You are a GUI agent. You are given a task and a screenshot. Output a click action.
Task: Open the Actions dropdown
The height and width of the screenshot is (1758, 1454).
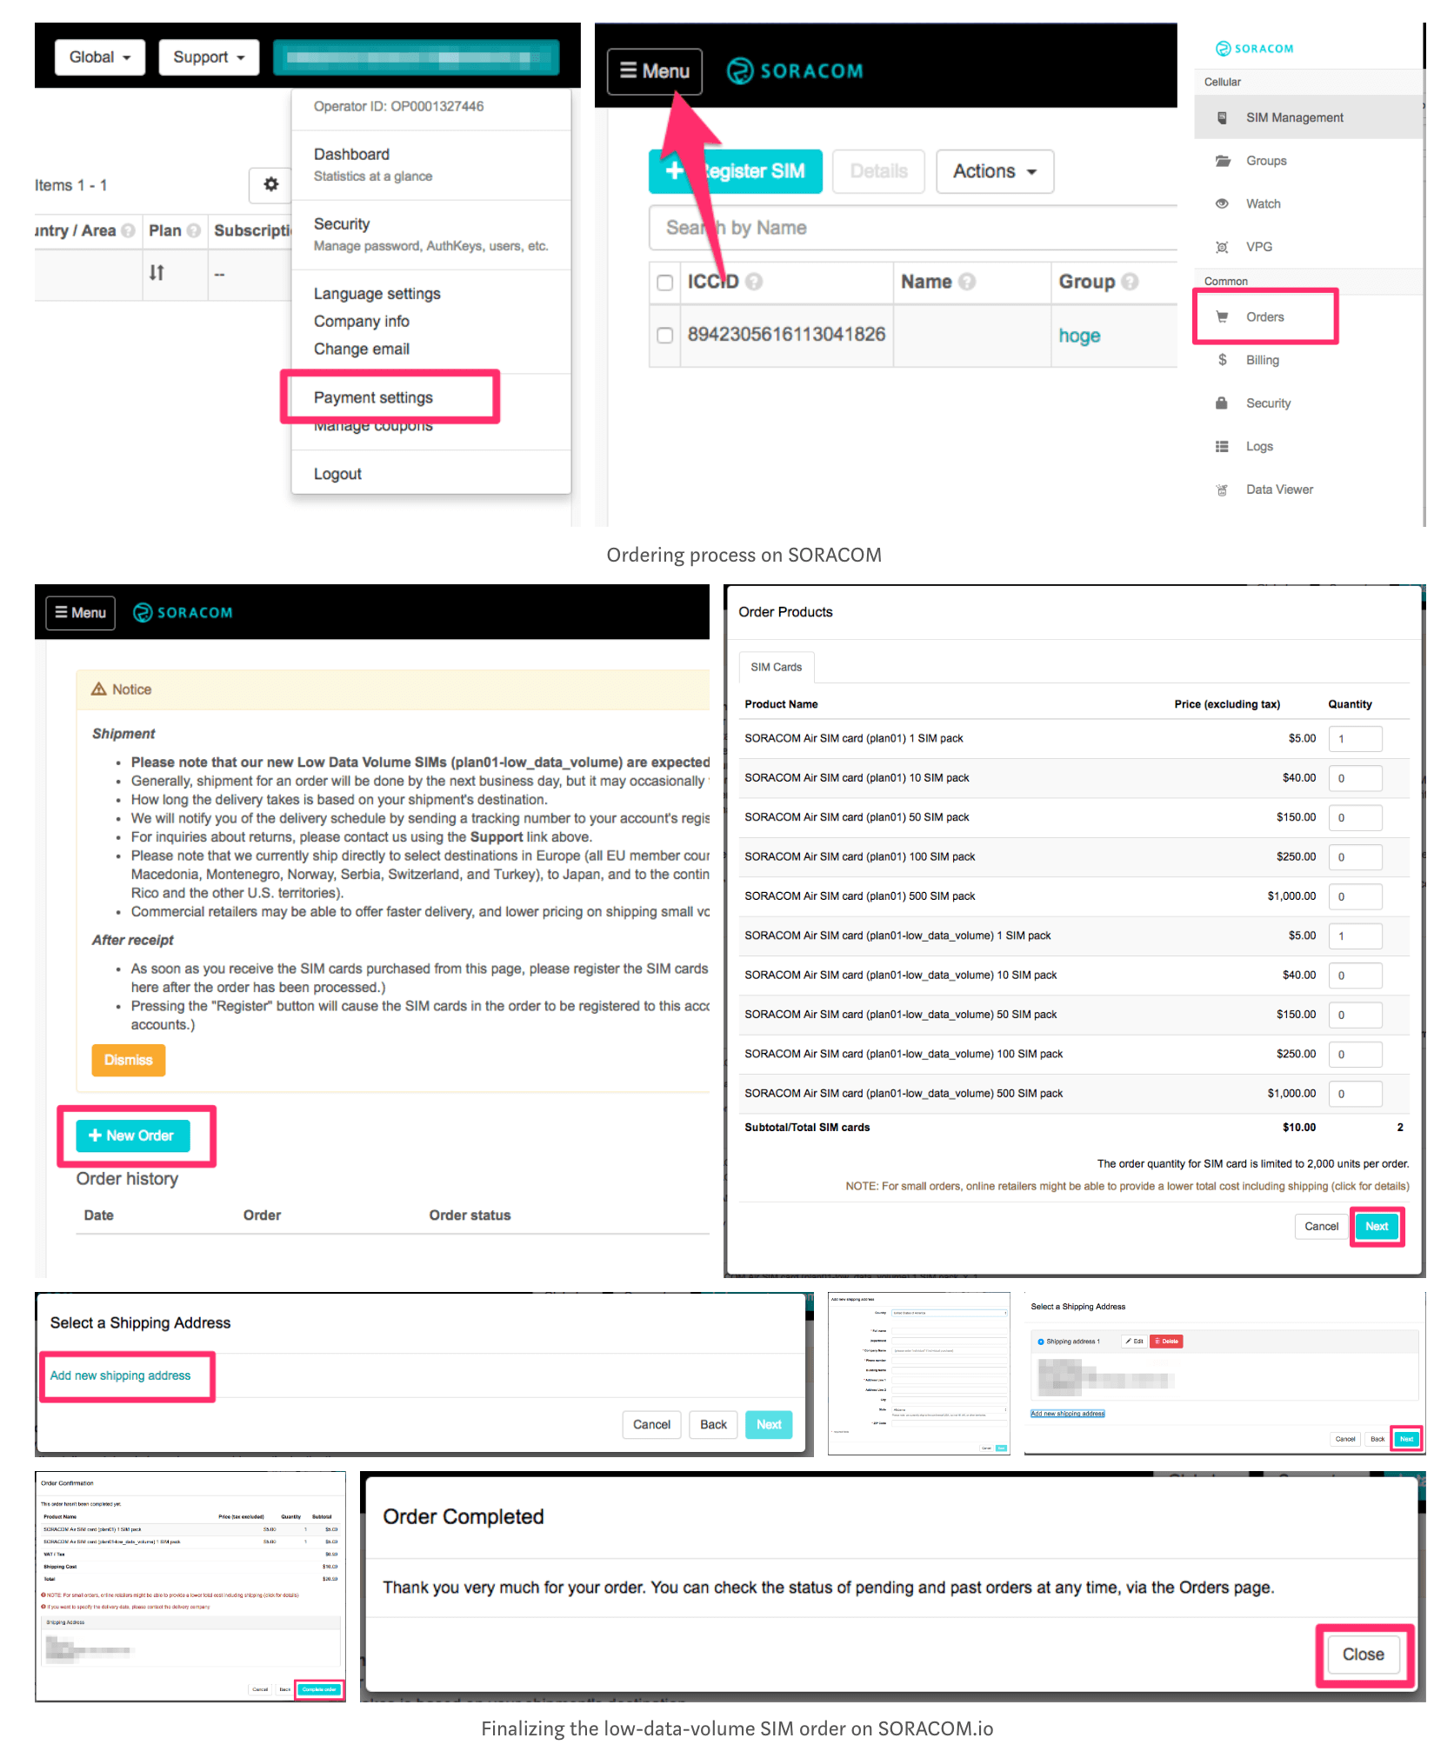tap(994, 171)
